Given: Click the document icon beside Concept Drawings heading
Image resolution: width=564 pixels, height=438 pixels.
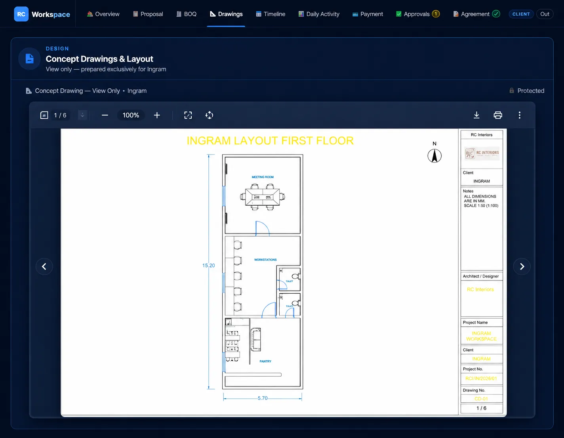Looking at the screenshot, I should point(30,59).
